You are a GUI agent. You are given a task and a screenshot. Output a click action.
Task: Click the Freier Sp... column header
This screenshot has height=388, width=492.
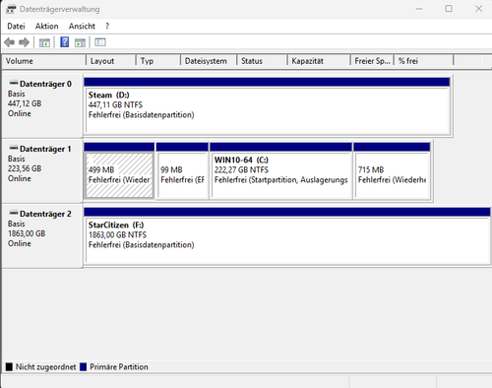pos(372,61)
